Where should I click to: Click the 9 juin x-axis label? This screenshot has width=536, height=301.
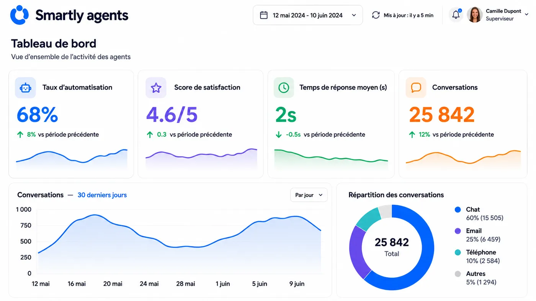pos(297,284)
